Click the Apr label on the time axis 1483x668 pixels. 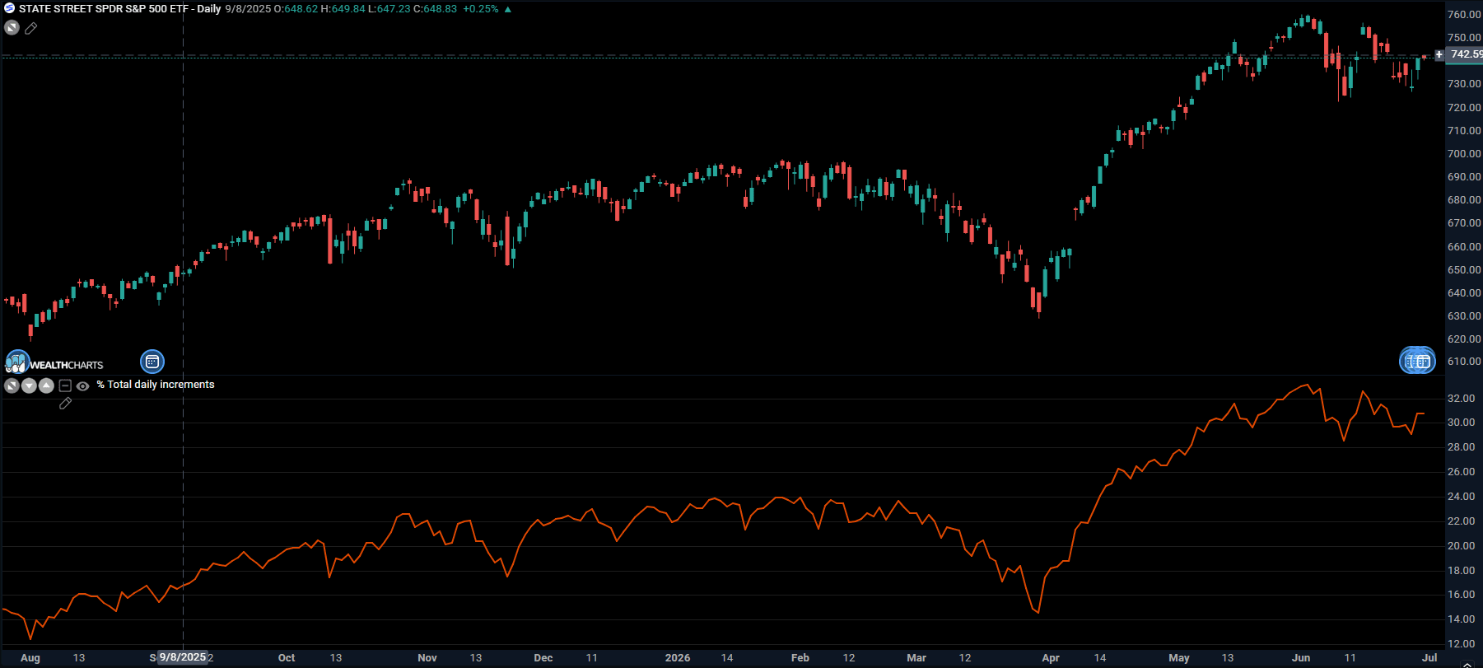pyautogui.click(x=1051, y=658)
